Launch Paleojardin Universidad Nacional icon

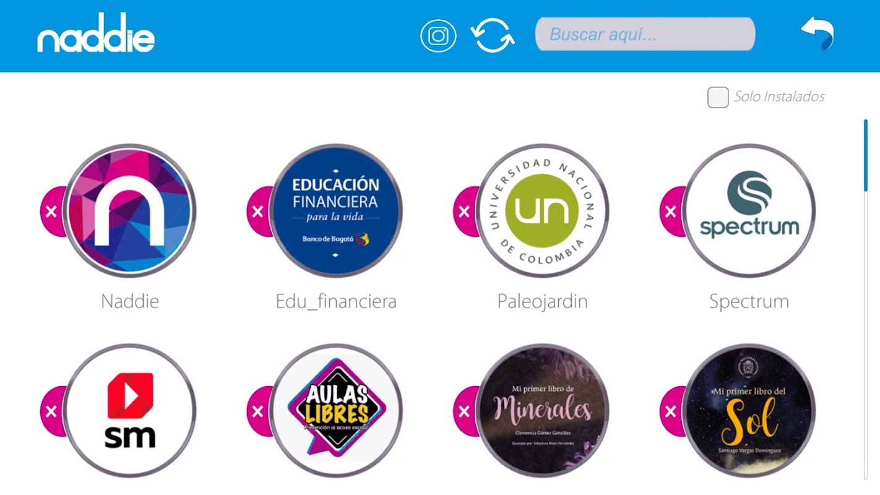click(x=543, y=210)
